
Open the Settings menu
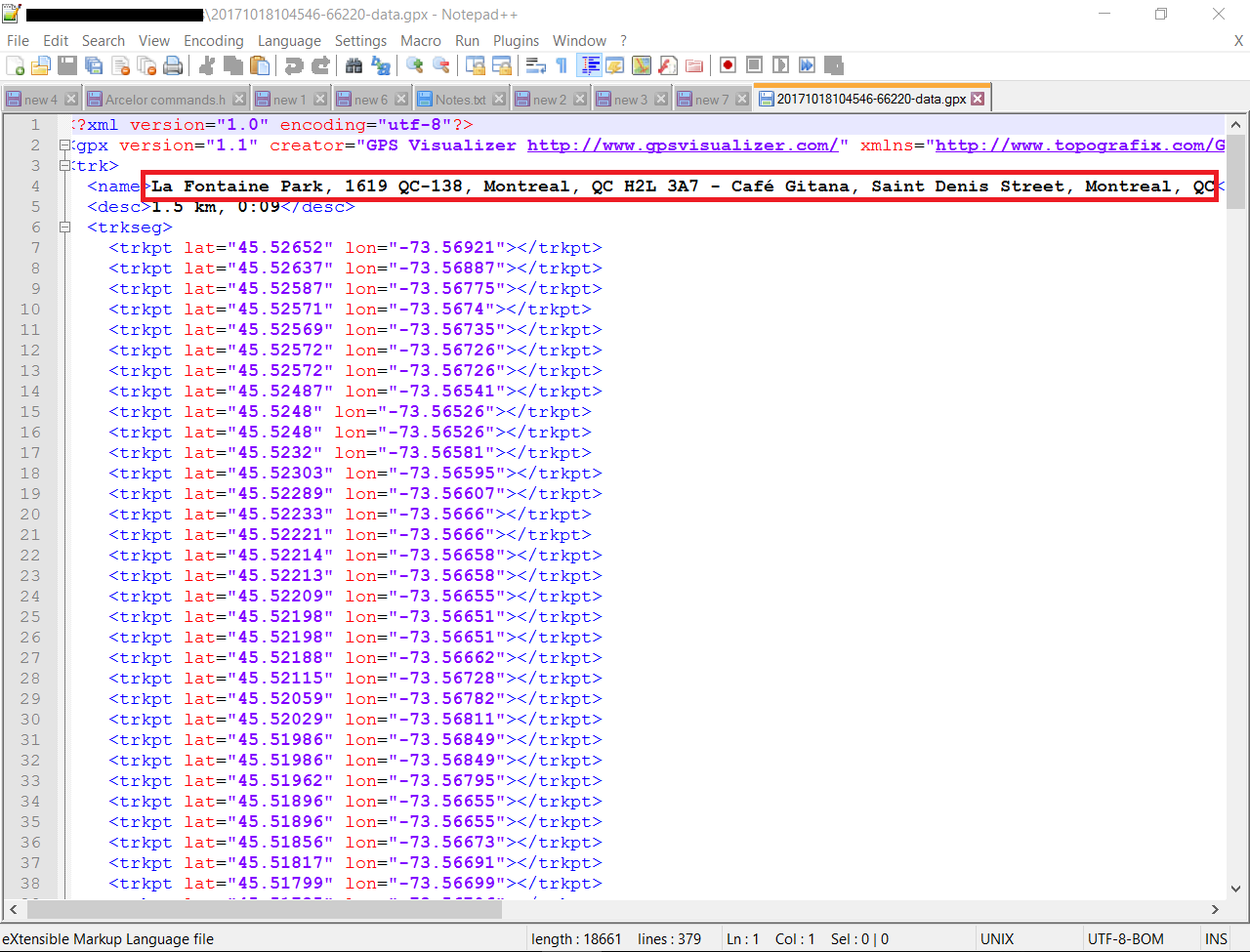(361, 41)
